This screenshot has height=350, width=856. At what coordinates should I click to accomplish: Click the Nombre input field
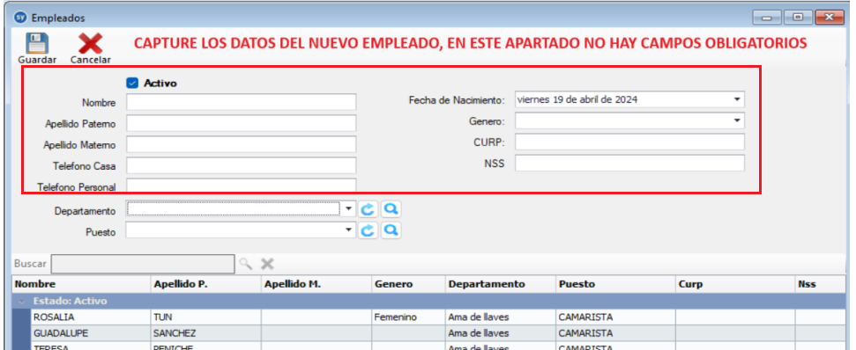tap(242, 102)
